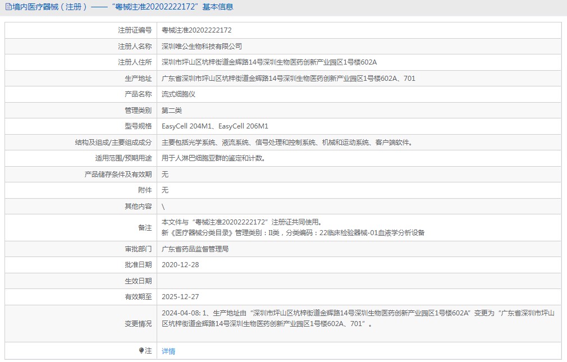
Task: Click the 生效日期 label
Action: [x=138, y=281]
